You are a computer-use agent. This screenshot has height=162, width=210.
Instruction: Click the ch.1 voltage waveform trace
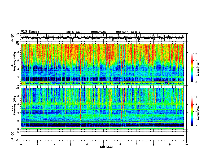point(102,38)
